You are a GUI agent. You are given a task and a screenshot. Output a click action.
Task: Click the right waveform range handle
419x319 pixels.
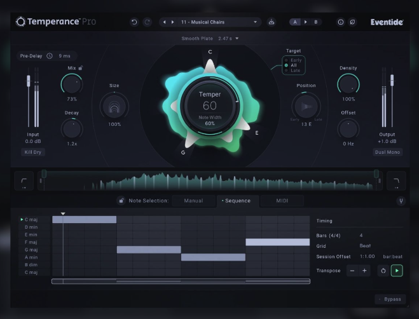[x=376, y=174]
